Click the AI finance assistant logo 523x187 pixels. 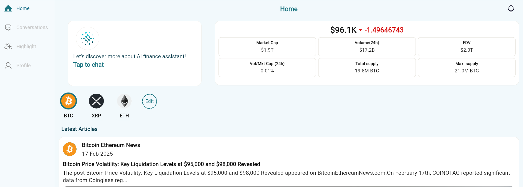tap(87, 38)
